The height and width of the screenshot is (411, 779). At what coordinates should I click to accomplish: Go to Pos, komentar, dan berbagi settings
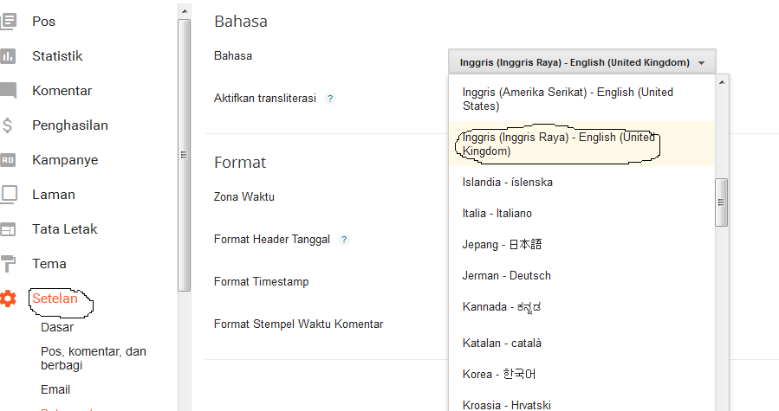click(94, 358)
